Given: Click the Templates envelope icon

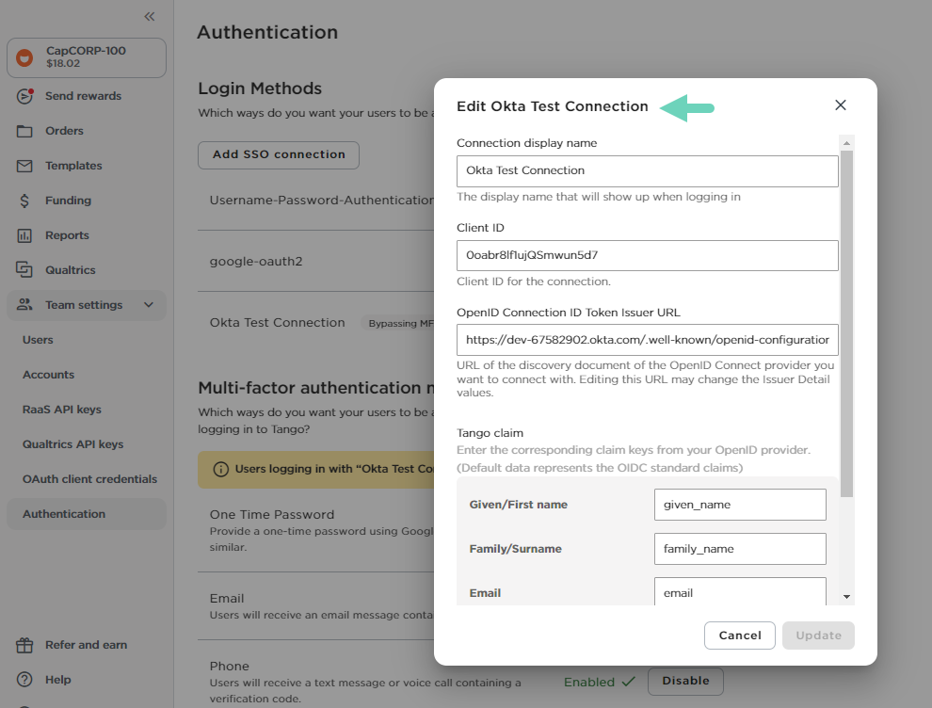Looking at the screenshot, I should point(24,166).
